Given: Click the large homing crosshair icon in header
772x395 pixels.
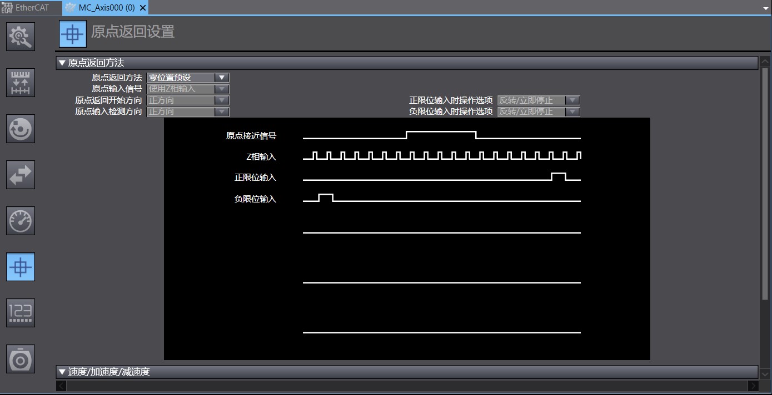Looking at the screenshot, I should pos(72,34).
